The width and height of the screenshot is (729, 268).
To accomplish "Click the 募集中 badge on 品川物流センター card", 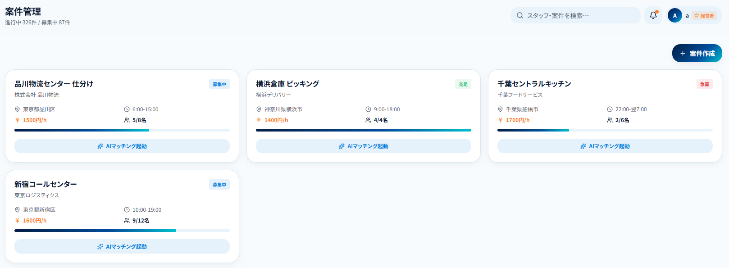I will click(219, 84).
